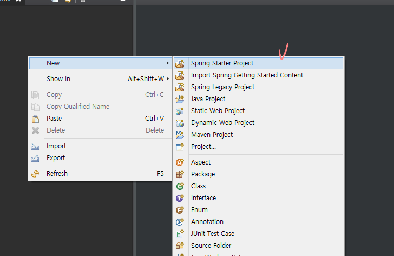Click the Dynamic Web Project icon
394x256 pixels.
pyautogui.click(x=180, y=123)
